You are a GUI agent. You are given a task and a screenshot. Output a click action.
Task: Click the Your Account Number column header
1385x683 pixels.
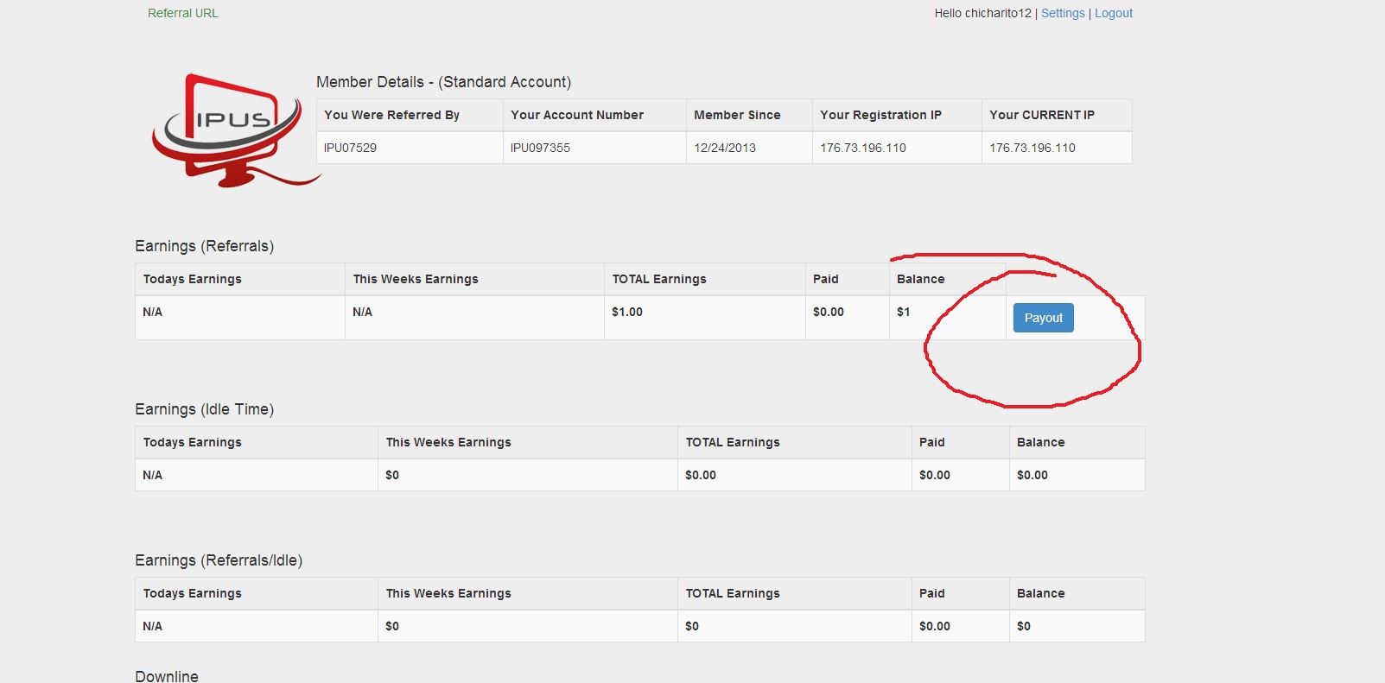pos(577,115)
